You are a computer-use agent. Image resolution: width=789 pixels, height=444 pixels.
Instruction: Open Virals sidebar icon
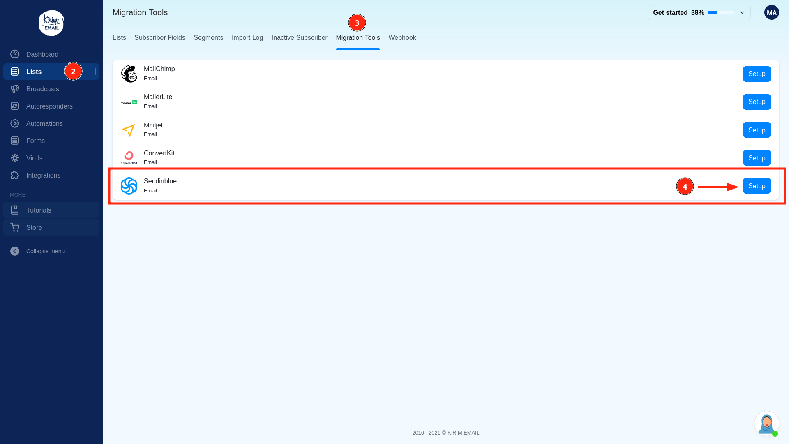pos(15,158)
